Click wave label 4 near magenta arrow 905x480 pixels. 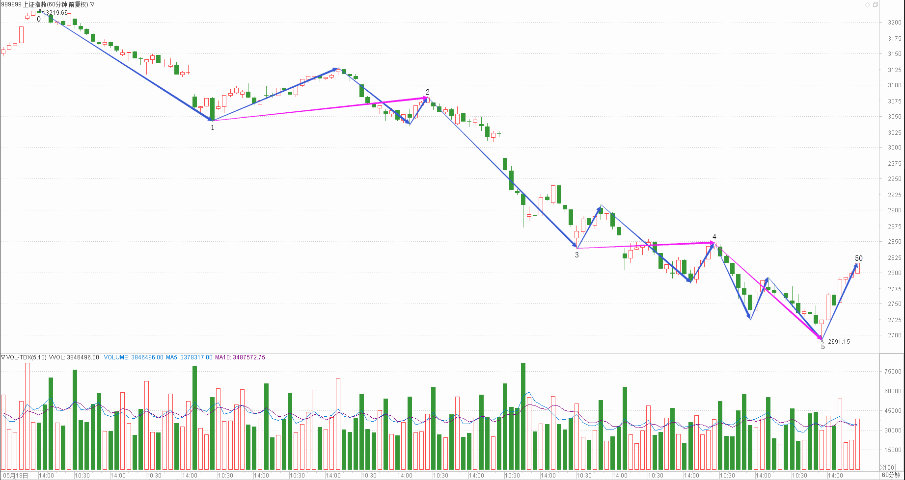[x=714, y=237]
